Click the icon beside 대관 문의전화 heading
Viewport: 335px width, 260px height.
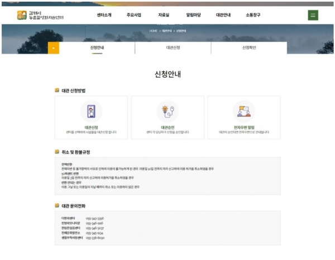56,206
